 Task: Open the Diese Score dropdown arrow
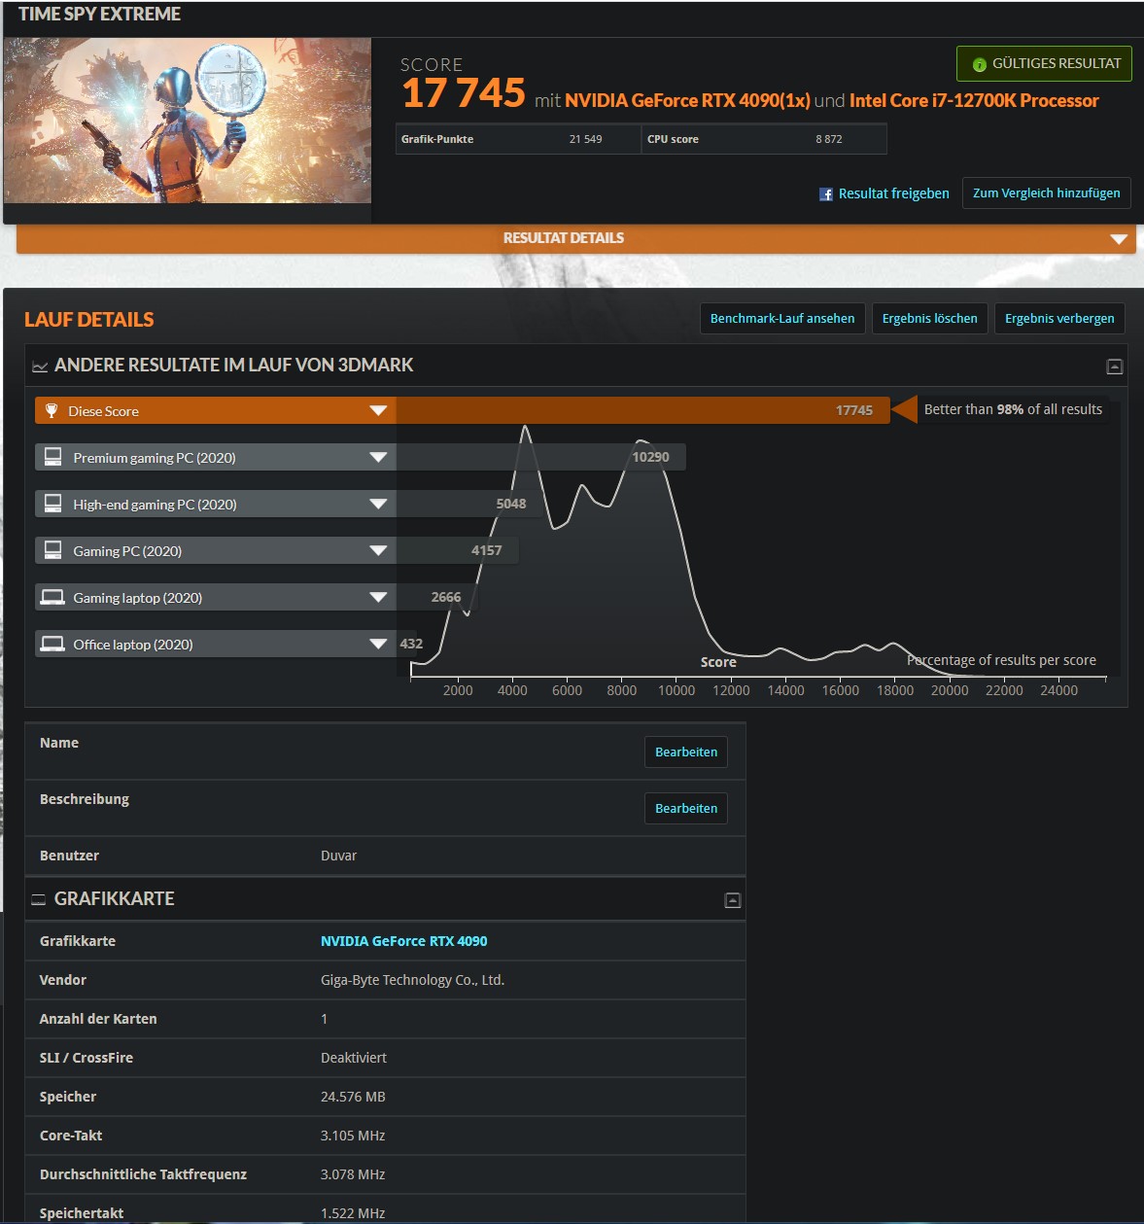379,410
